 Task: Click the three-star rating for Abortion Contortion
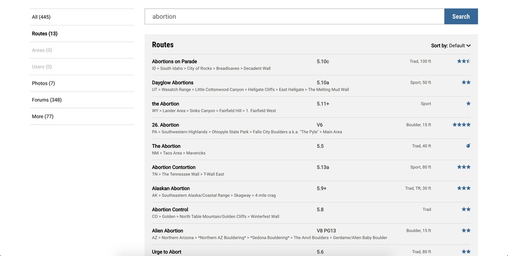click(464, 167)
